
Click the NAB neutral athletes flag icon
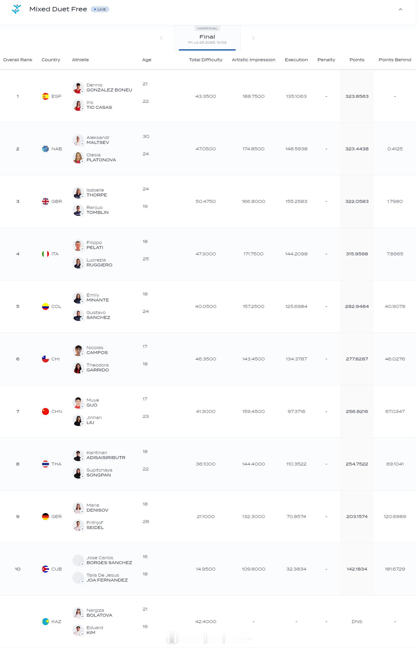pos(46,149)
